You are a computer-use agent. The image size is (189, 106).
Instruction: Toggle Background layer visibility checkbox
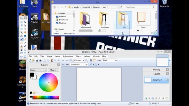pyautogui.click(x=167, y=80)
